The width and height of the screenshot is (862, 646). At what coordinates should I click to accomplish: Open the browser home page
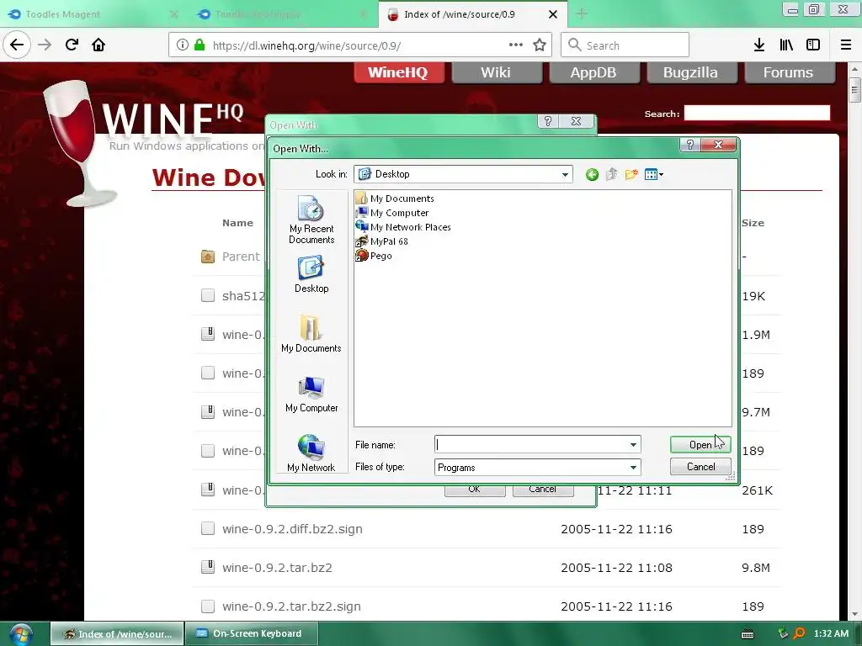[x=98, y=45]
